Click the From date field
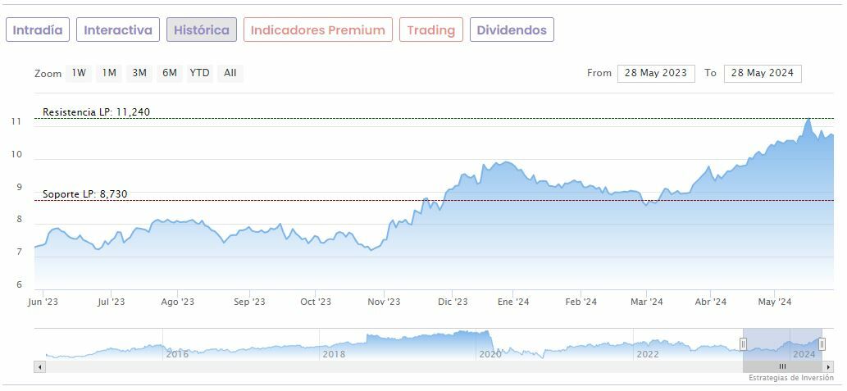This screenshot has height=391, width=847. [x=656, y=73]
